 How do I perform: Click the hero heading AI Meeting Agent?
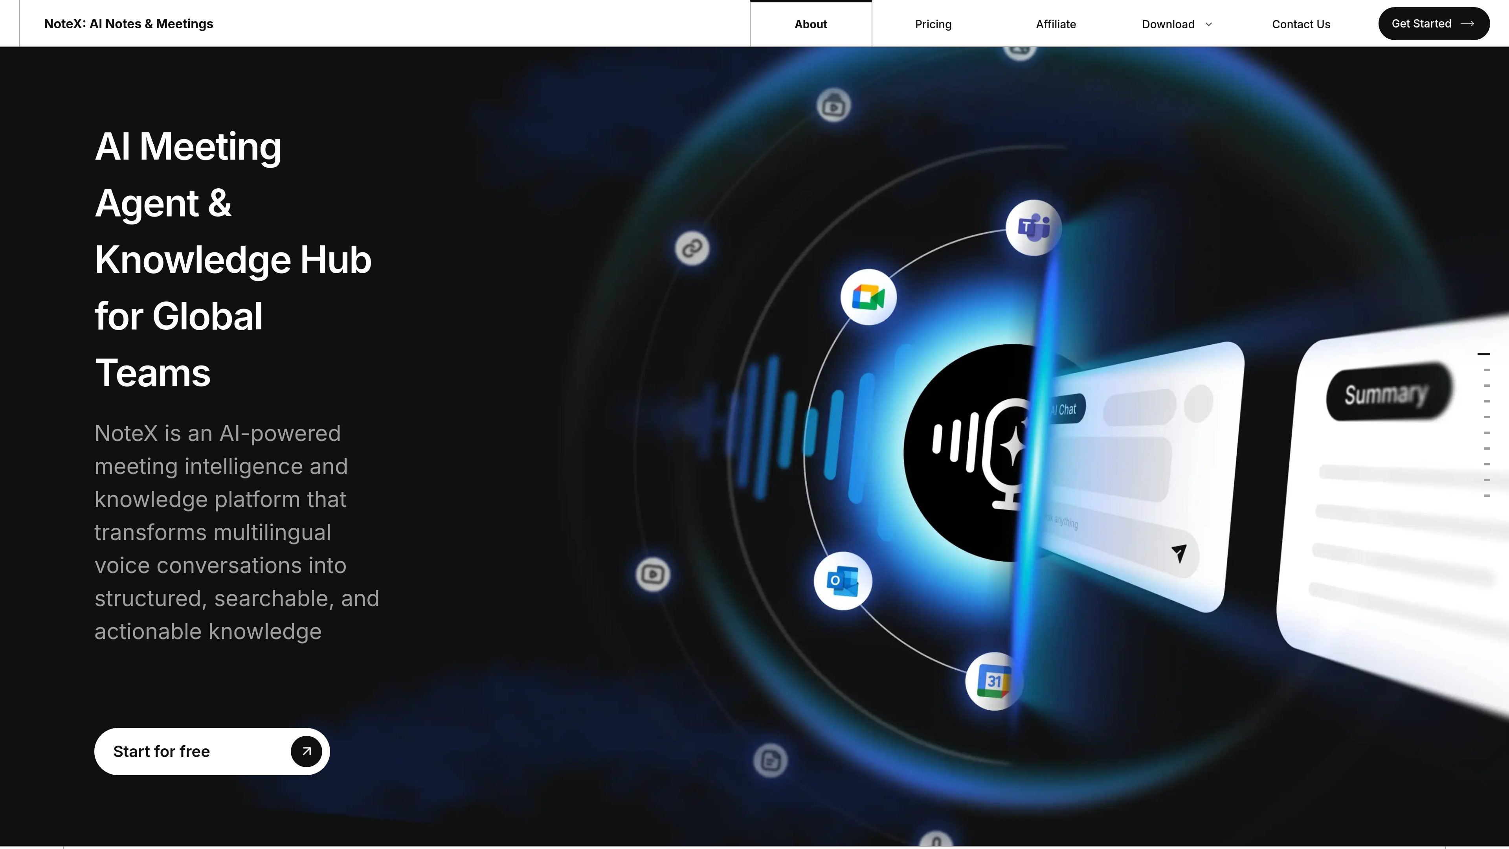point(233,259)
